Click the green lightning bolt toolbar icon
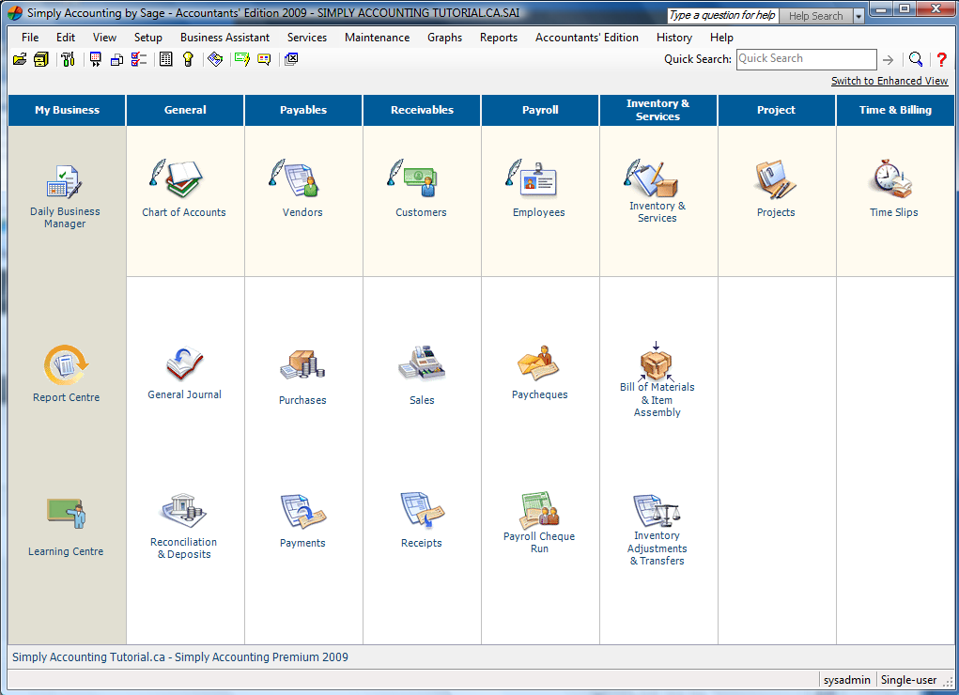This screenshot has width=959, height=695. click(242, 59)
